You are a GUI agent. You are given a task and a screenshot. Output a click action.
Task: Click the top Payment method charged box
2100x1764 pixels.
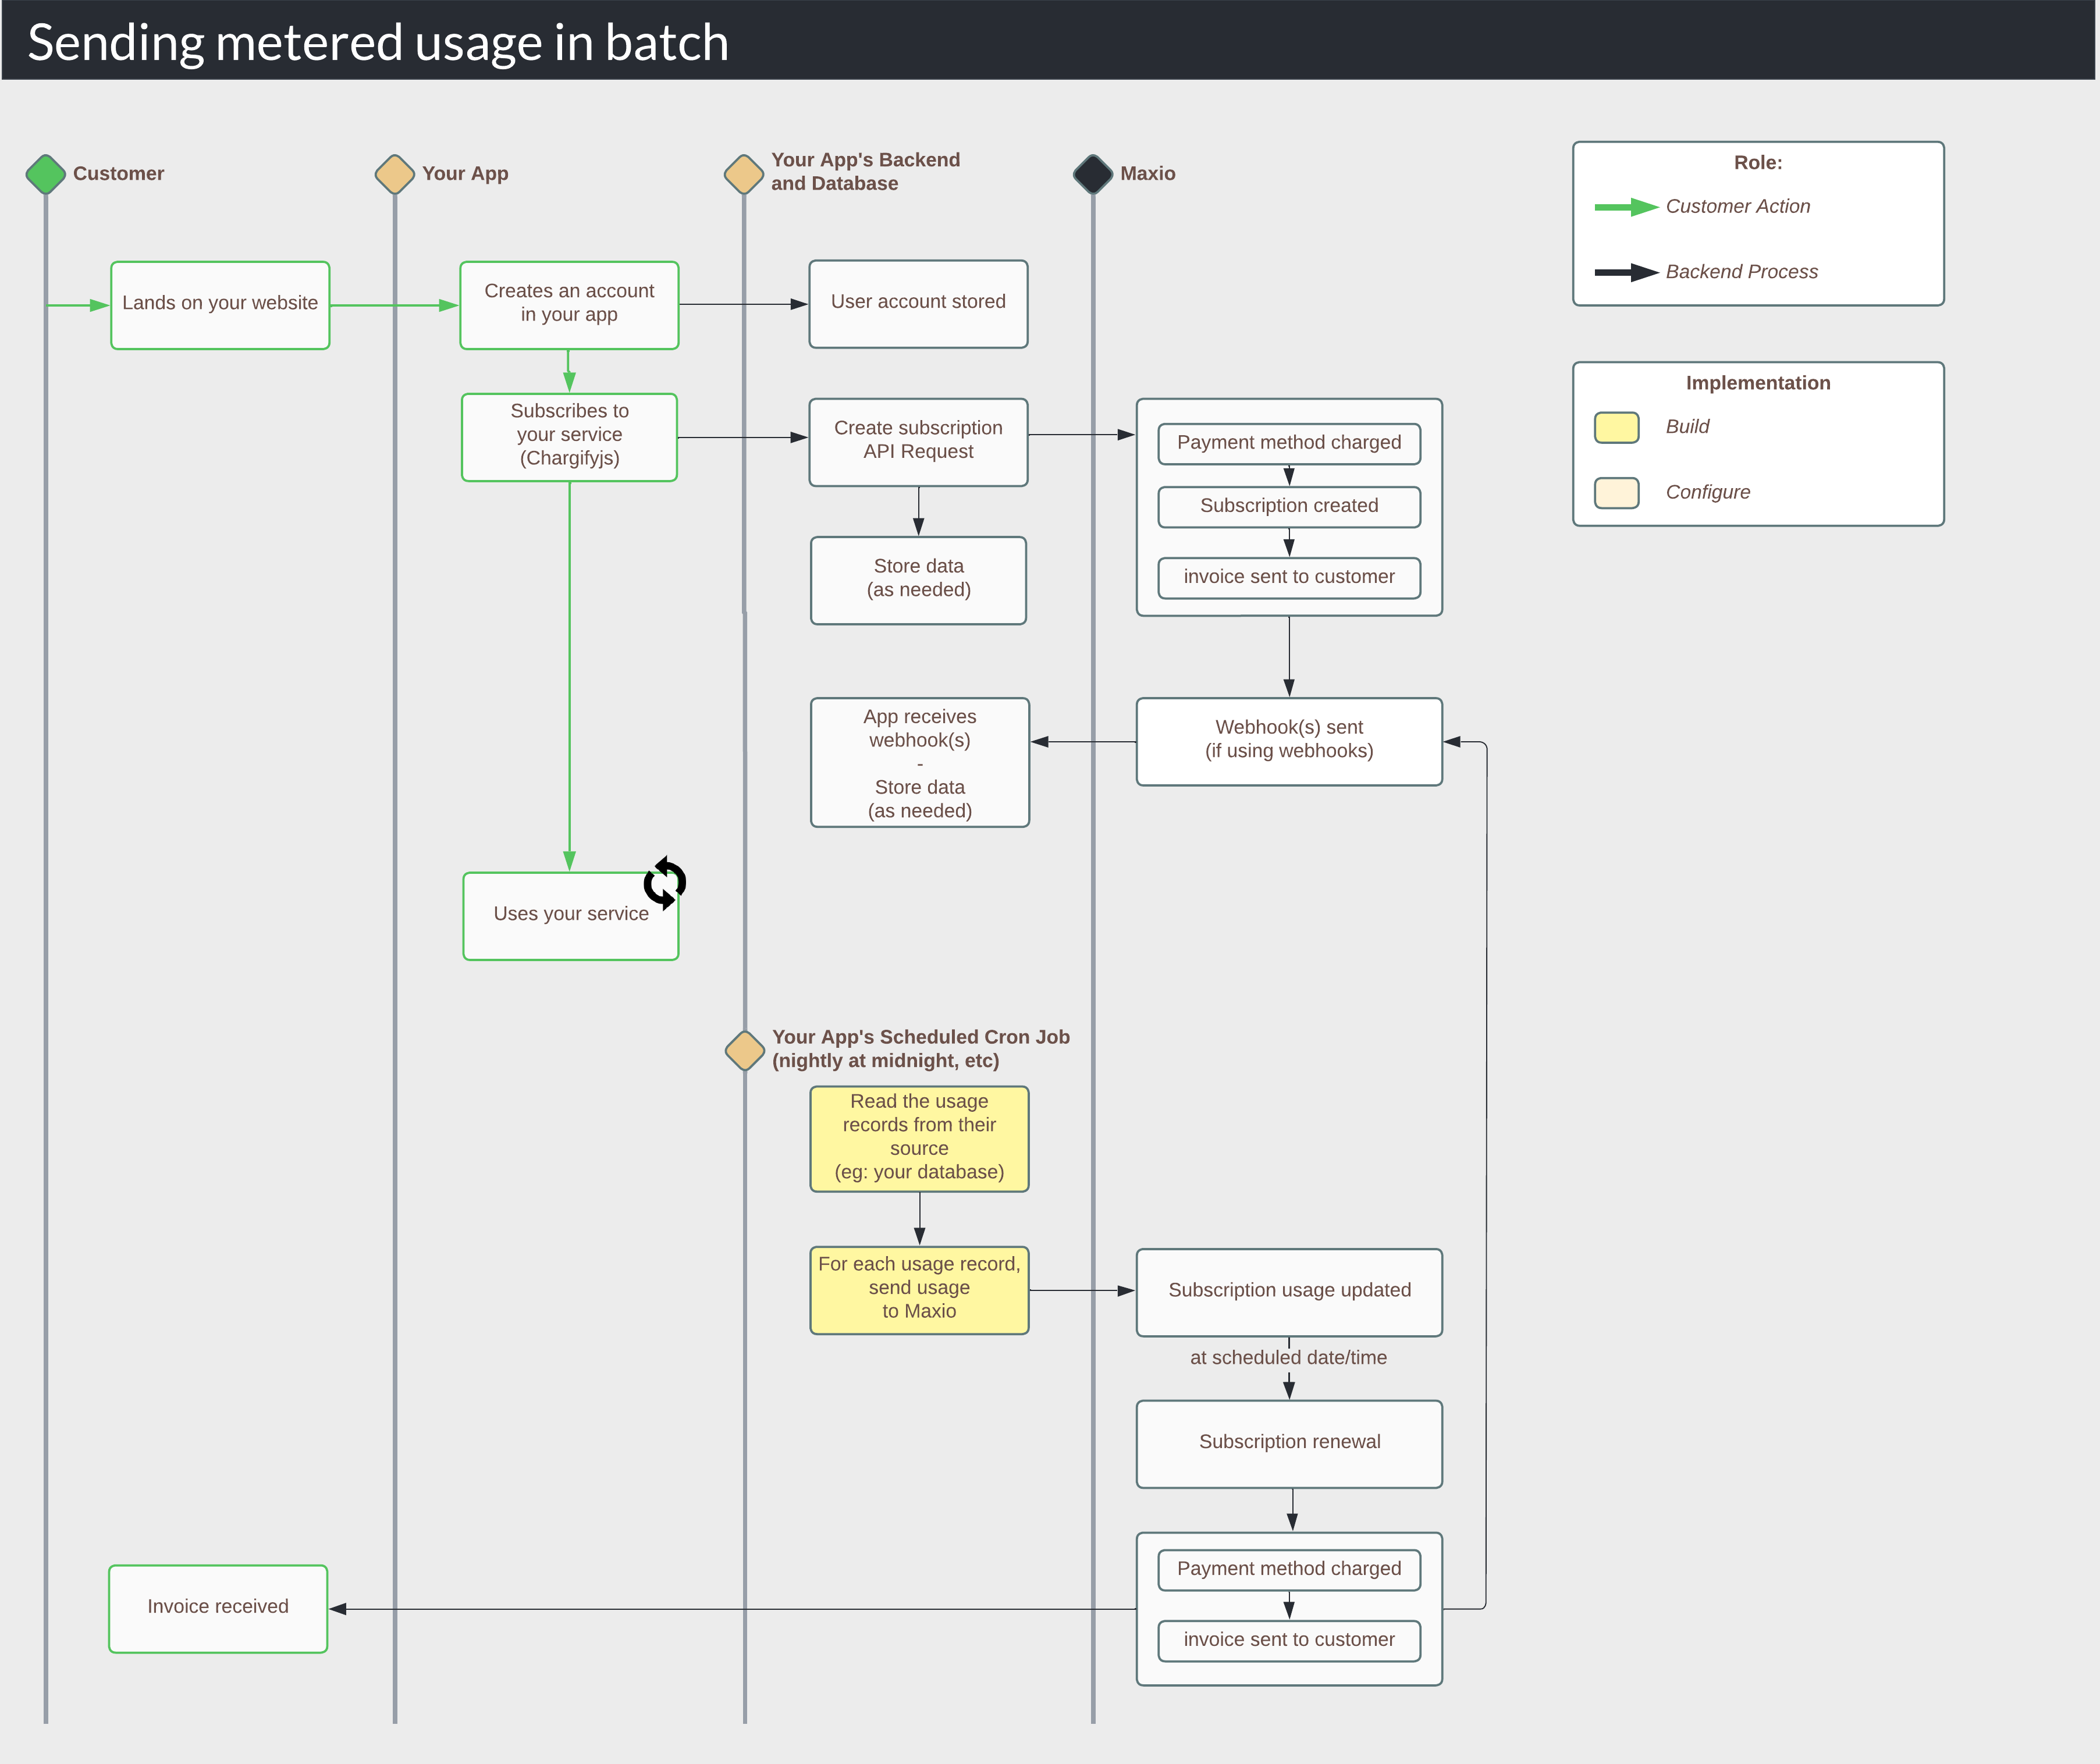click(1289, 443)
